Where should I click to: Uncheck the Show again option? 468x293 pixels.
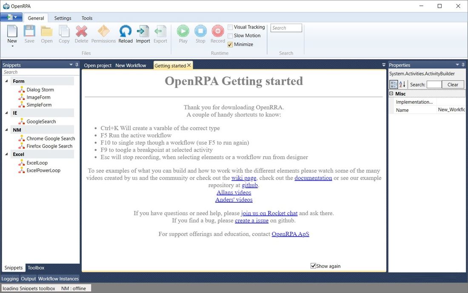click(313, 266)
